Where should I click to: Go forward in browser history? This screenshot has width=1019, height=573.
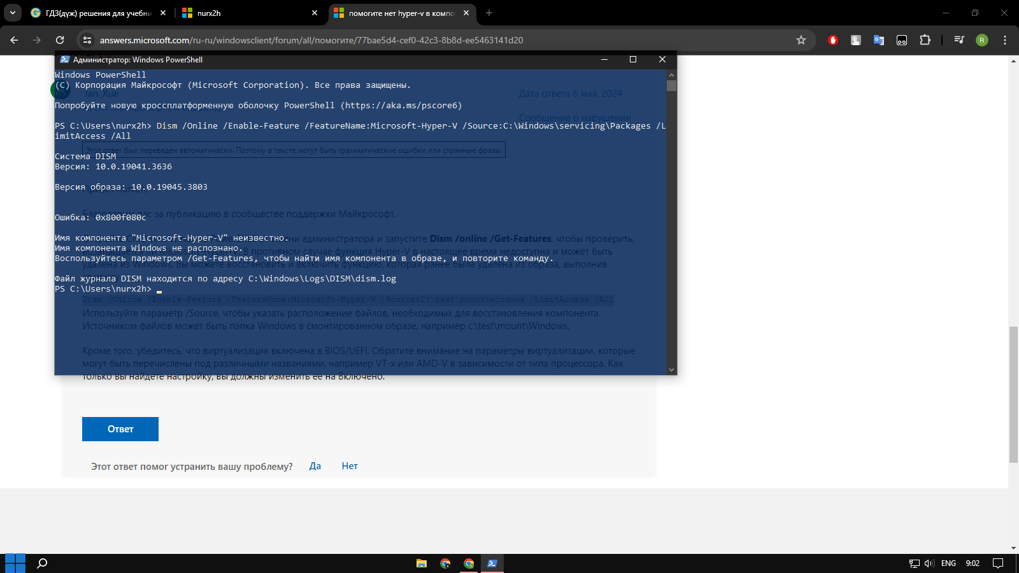[37, 40]
